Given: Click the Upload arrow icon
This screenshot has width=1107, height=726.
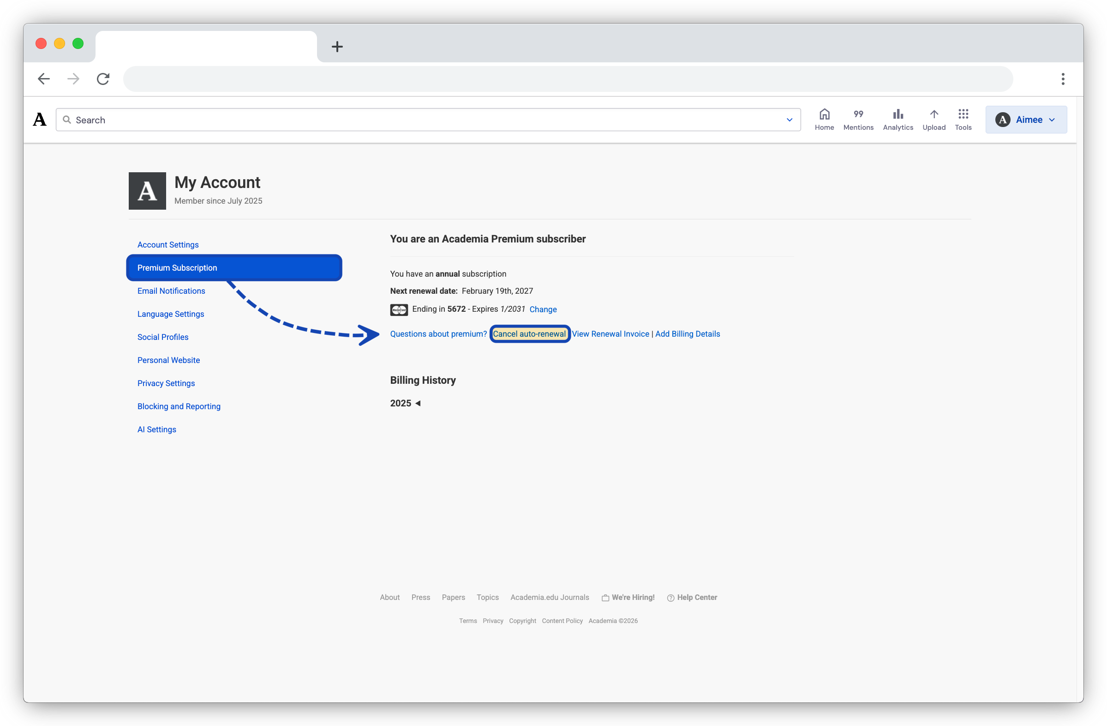Looking at the screenshot, I should [x=933, y=114].
